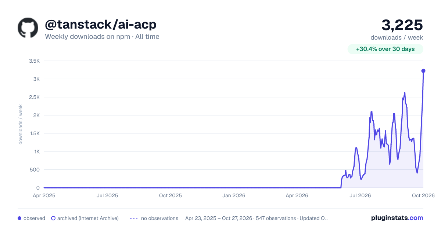The image size is (441, 231).
Task: Click the latest data point dot on chart
Action: tap(423, 71)
